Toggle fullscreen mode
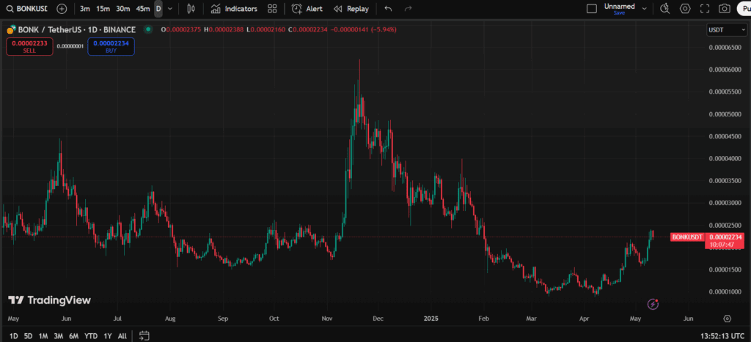The height and width of the screenshot is (342, 751). click(705, 9)
